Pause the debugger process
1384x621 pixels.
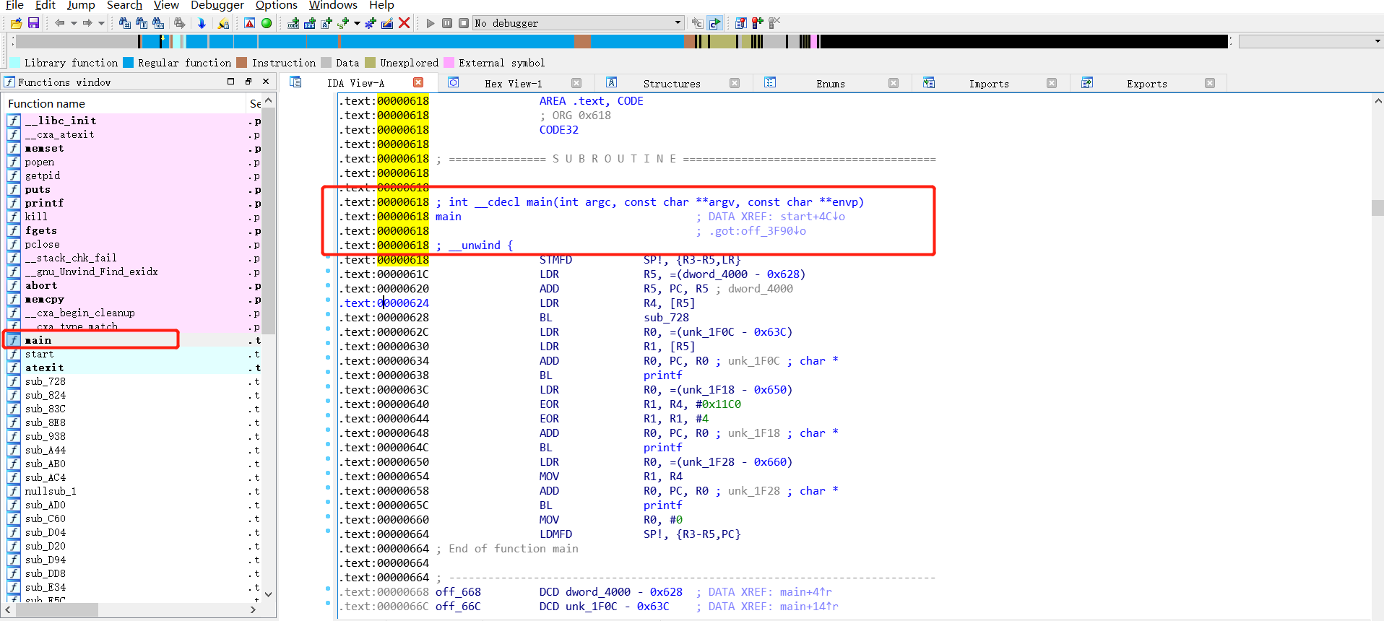(x=447, y=23)
